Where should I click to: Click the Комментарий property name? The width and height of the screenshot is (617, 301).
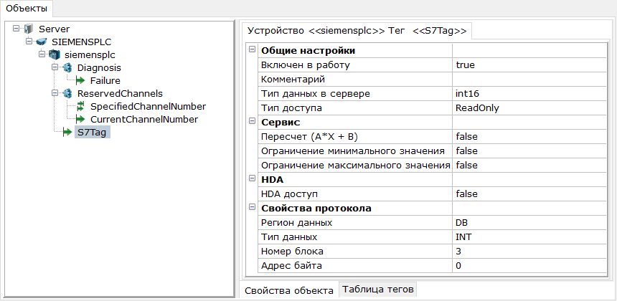(293, 80)
